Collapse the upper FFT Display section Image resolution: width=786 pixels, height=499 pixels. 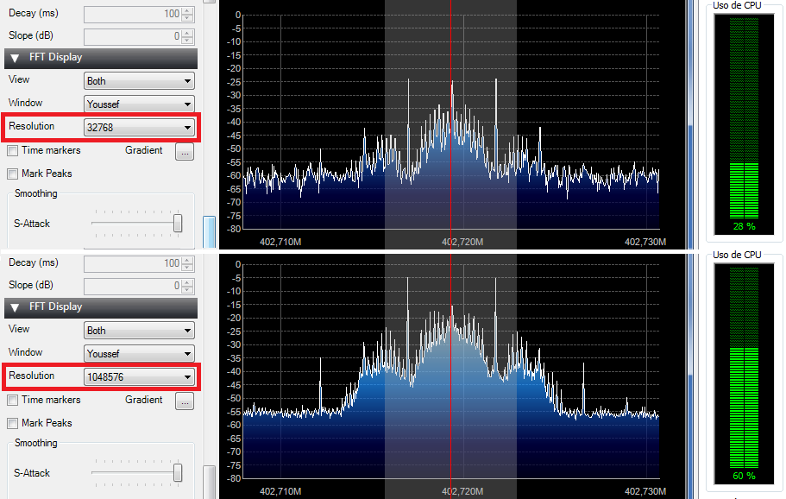tap(15, 58)
